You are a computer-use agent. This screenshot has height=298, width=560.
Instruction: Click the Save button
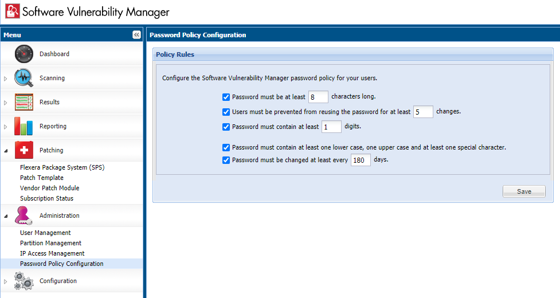pos(524,191)
